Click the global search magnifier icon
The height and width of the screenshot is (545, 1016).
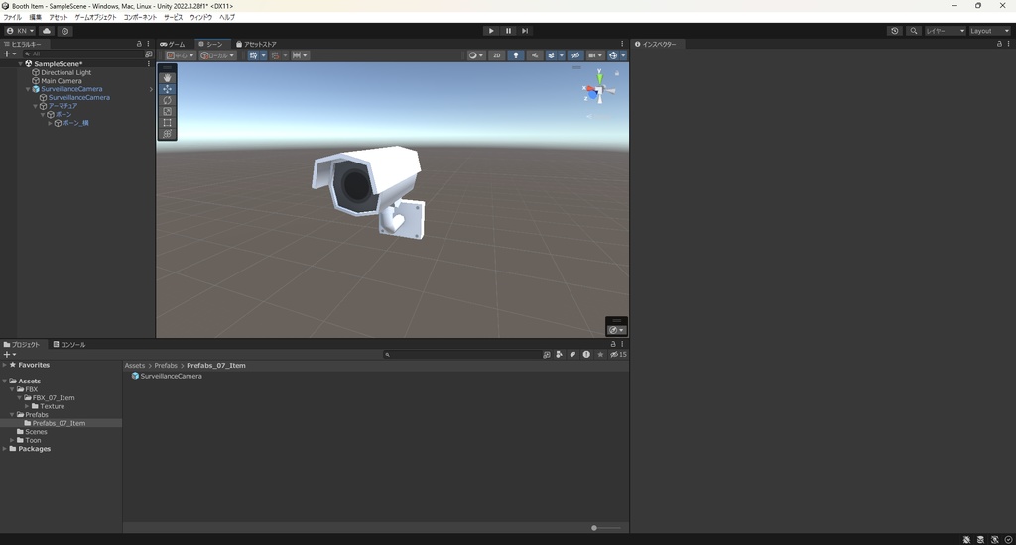pyautogui.click(x=914, y=31)
